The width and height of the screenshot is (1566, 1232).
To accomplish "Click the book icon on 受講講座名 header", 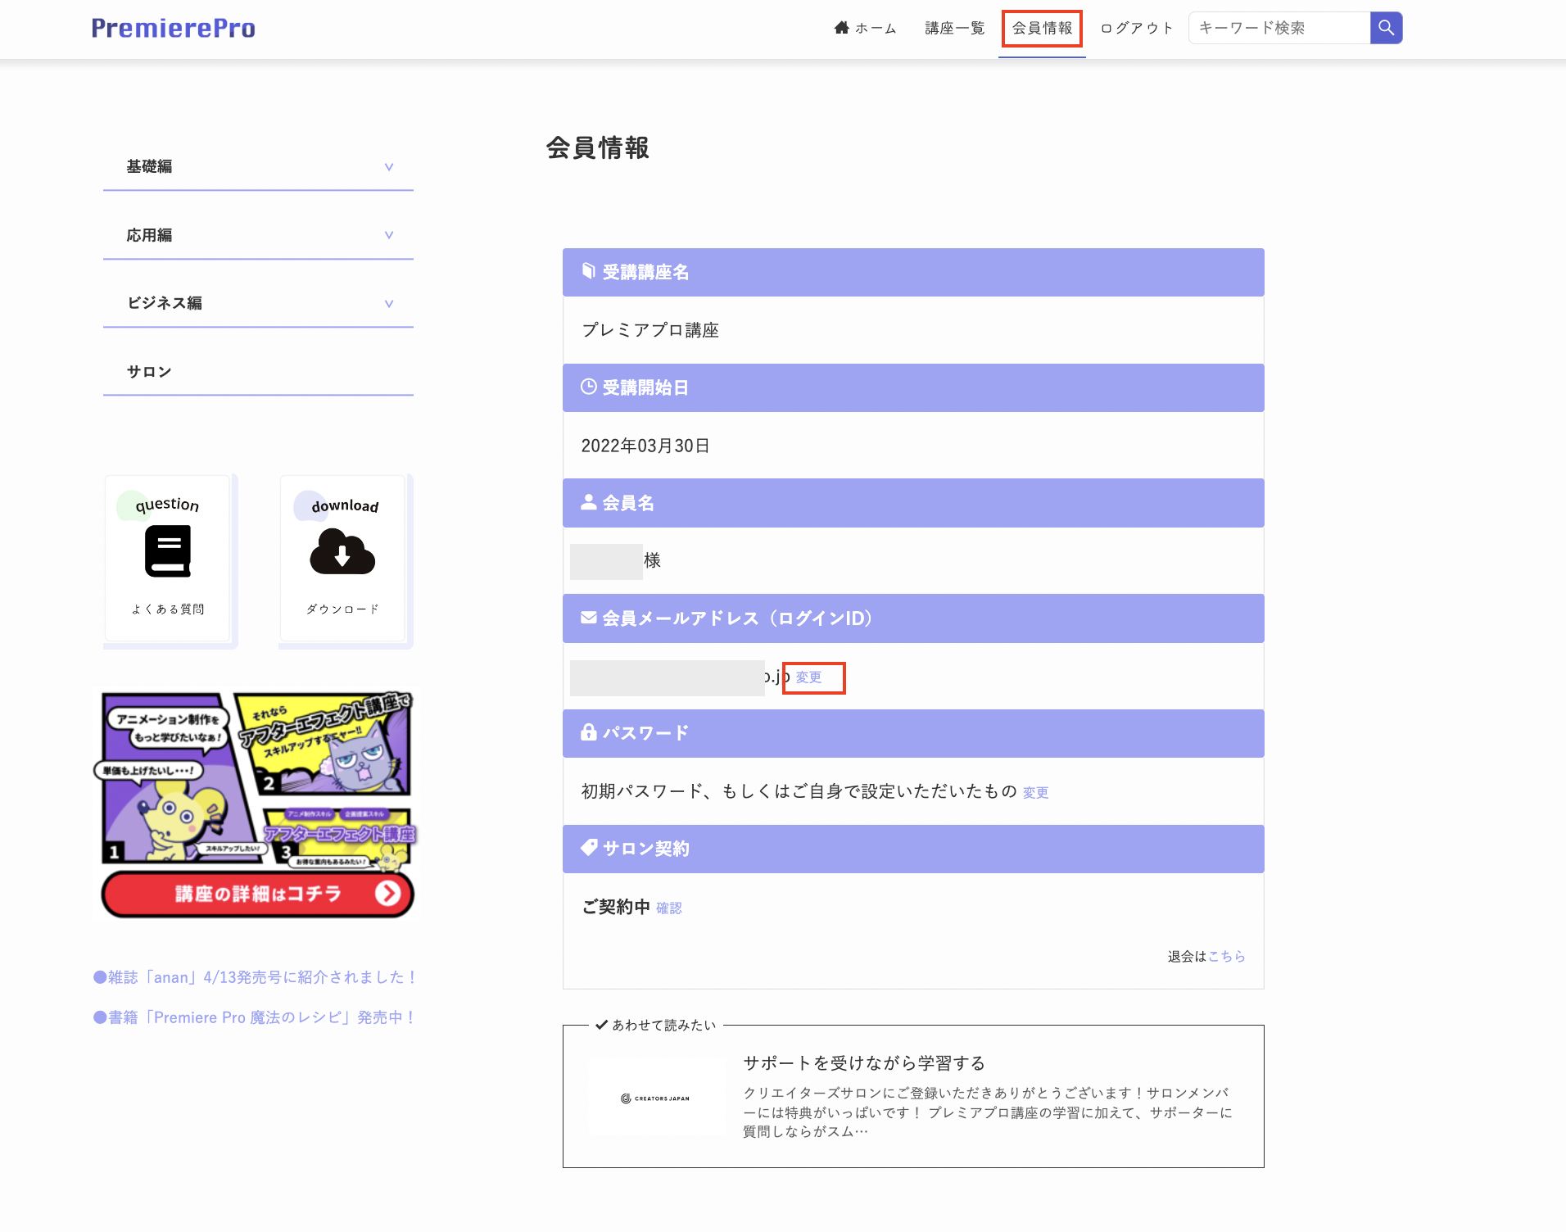I will 588,271.
